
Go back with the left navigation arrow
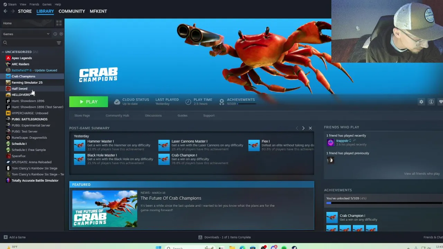pos(5,11)
